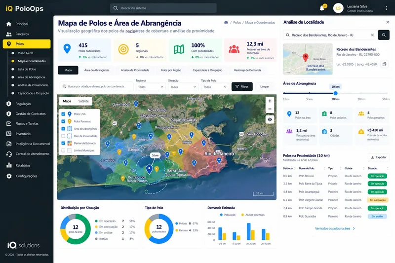This screenshot has height=263, width=395.
Task: Open the Situação dropdown
Action: (x=183, y=87)
